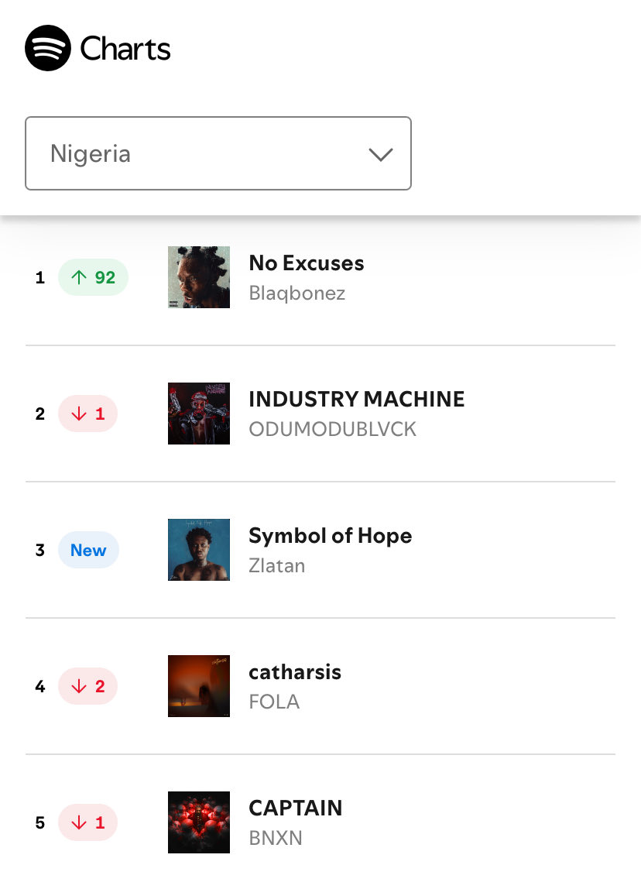Open the No Excuses album cover
Screen dimensions: 641x889
(x=199, y=277)
